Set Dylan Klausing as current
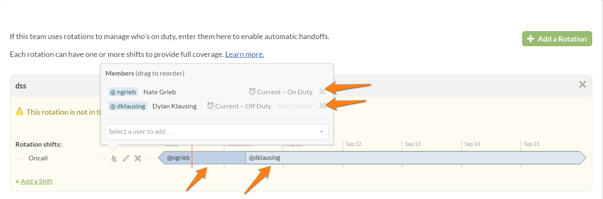This screenshot has width=603, height=199. [295, 106]
